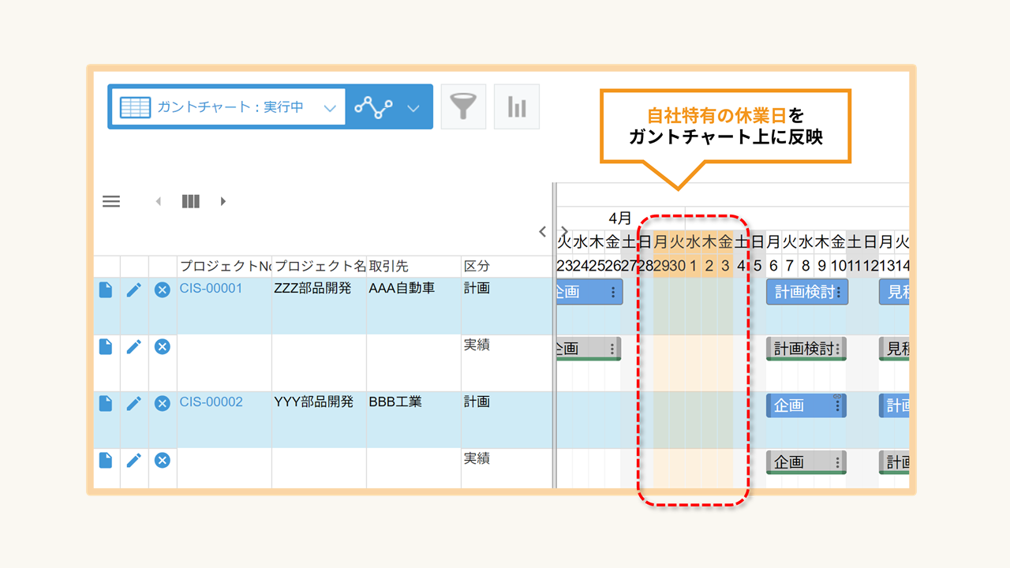This screenshot has height=568, width=1010.
Task: Click the left triangle paging arrow
Action: tap(159, 201)
